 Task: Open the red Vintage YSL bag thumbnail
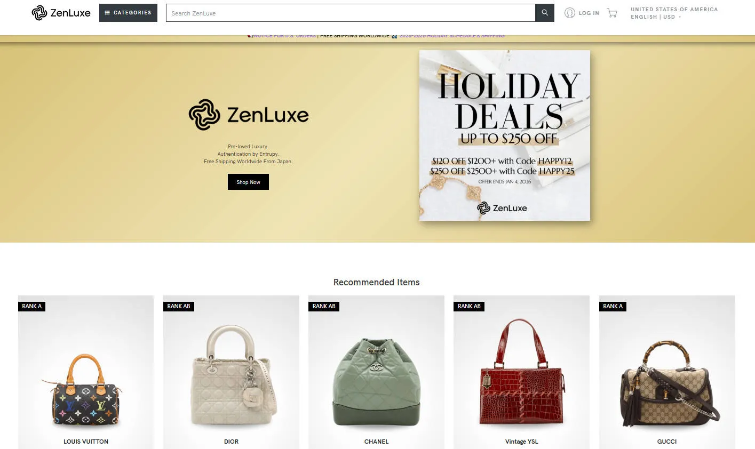pyautogui.click(x=521, y=372)
